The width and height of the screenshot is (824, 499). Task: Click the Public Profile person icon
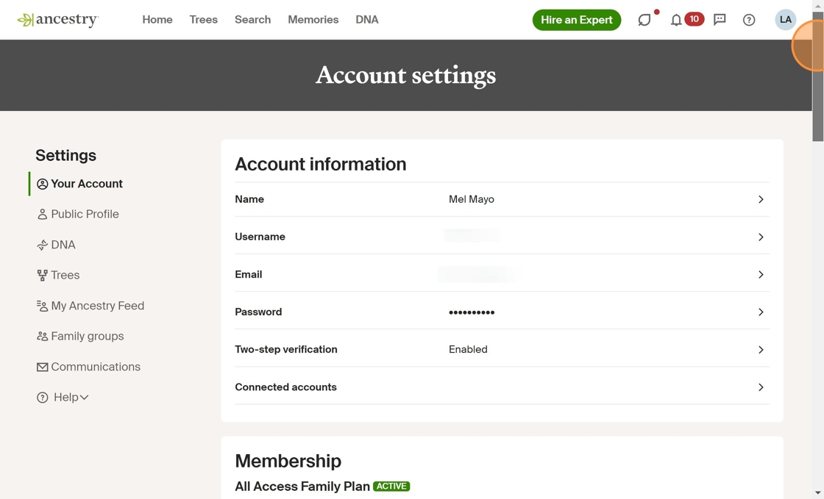click(x=43, y=214)
